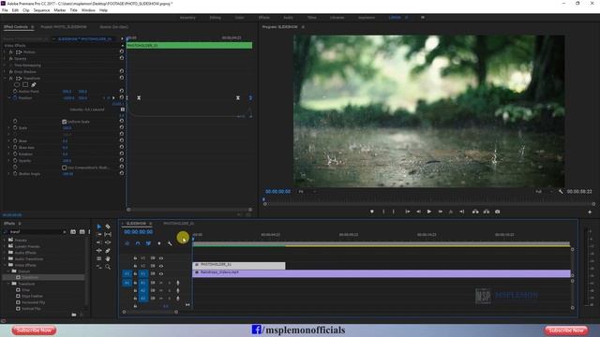Create new custom bin in Effects panel

click(74, 315)
